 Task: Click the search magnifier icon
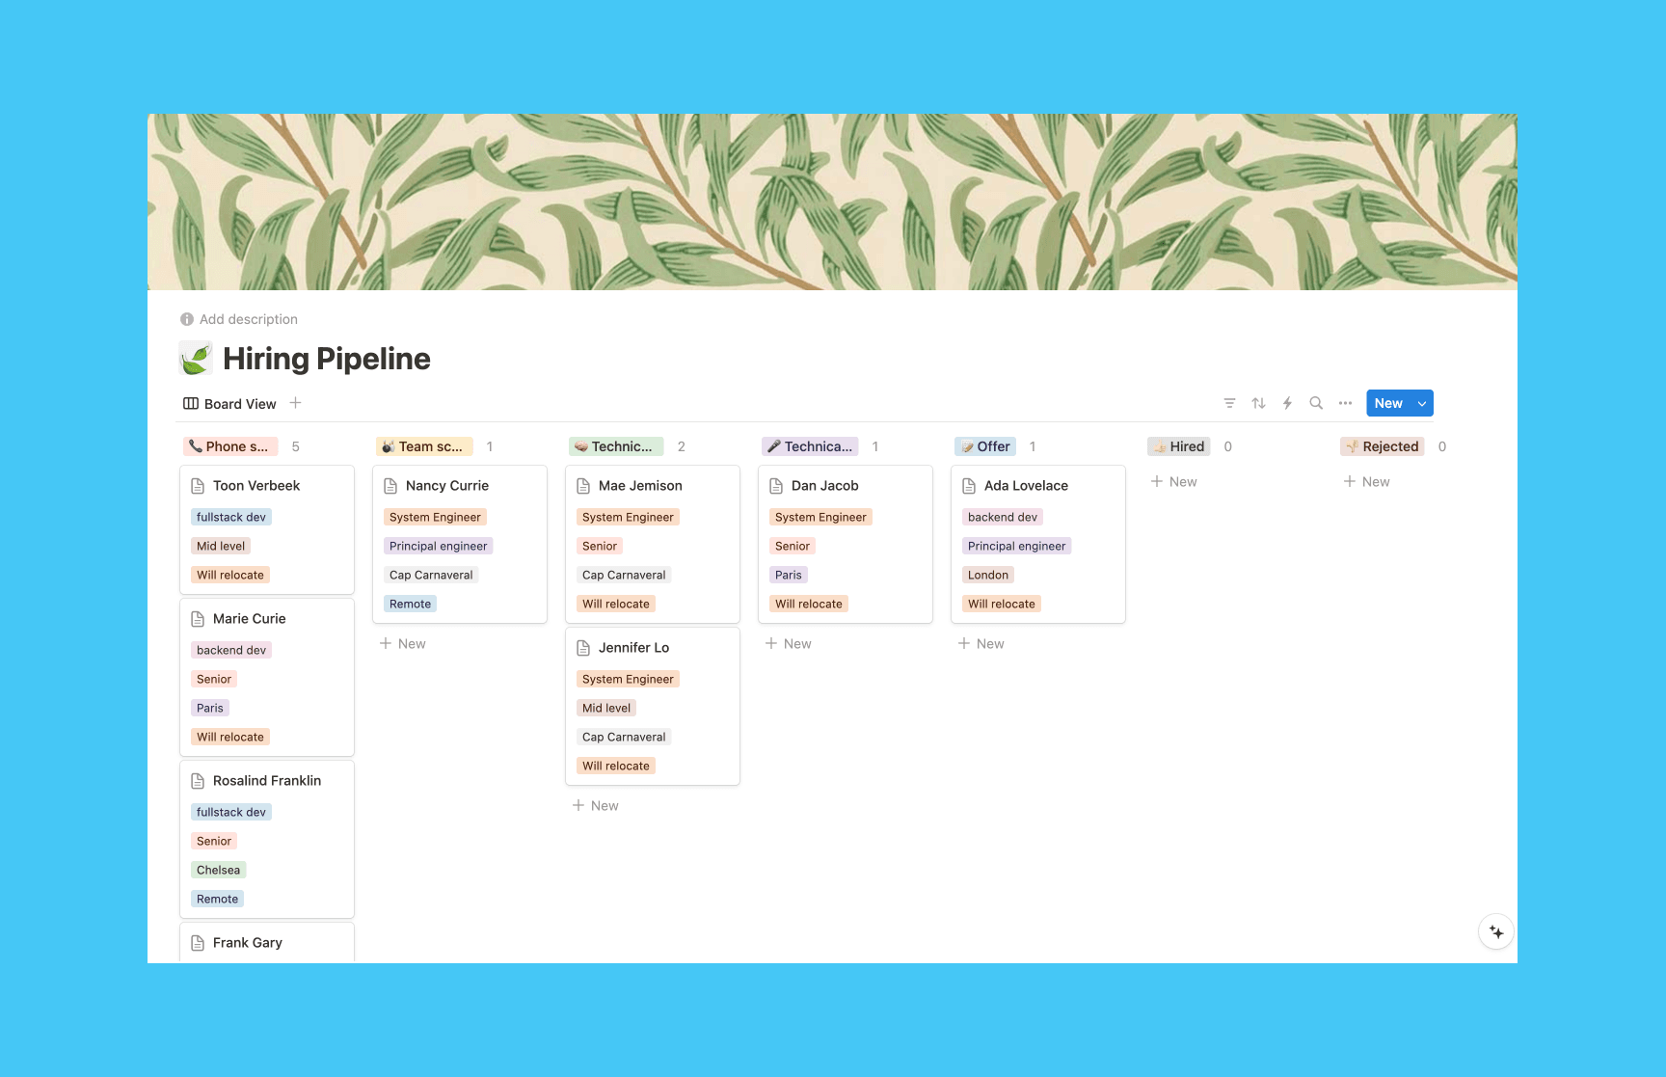click(x=1316, y=403)
